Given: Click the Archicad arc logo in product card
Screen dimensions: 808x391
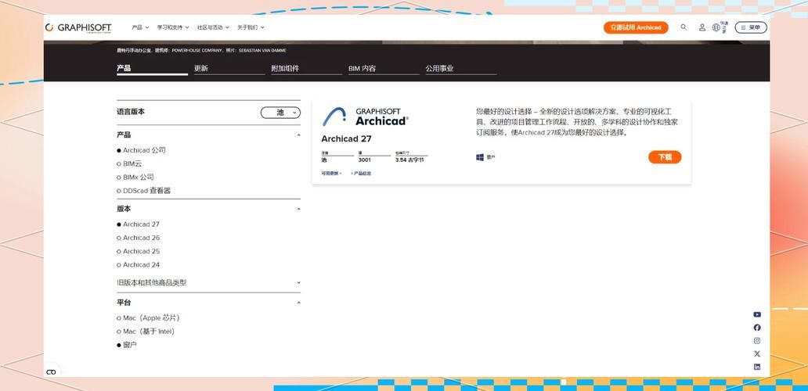Looking at the screenshot, I should [334, 117].
